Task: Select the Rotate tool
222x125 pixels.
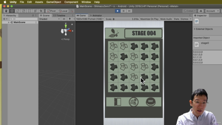Action: pyautogui.click(x=18, y=11)
